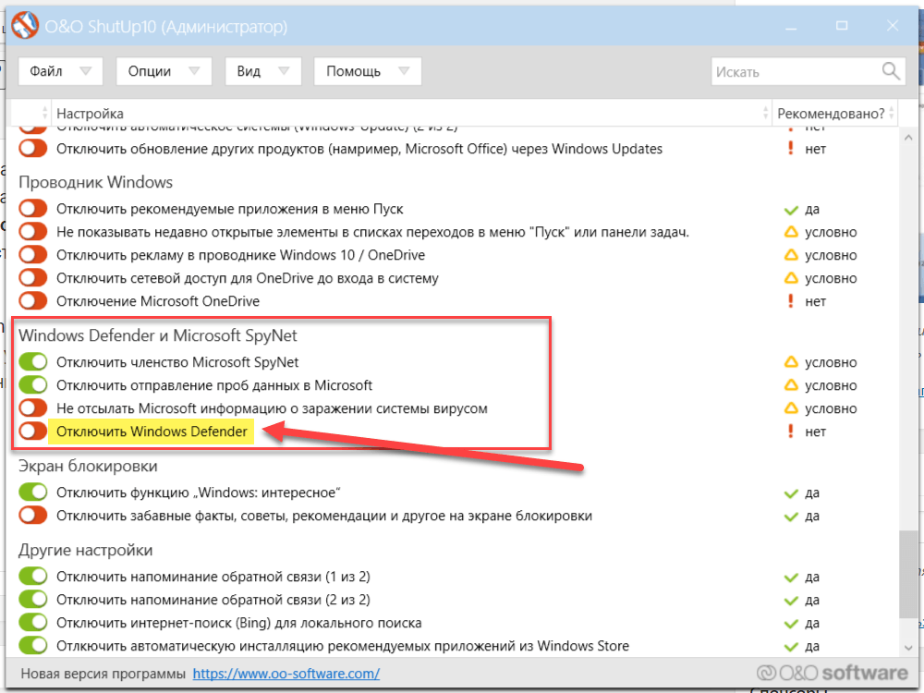Toggle Отключить забавные факты на экране блокировки
Screen dimensions: 924x693
coord(32,515)
